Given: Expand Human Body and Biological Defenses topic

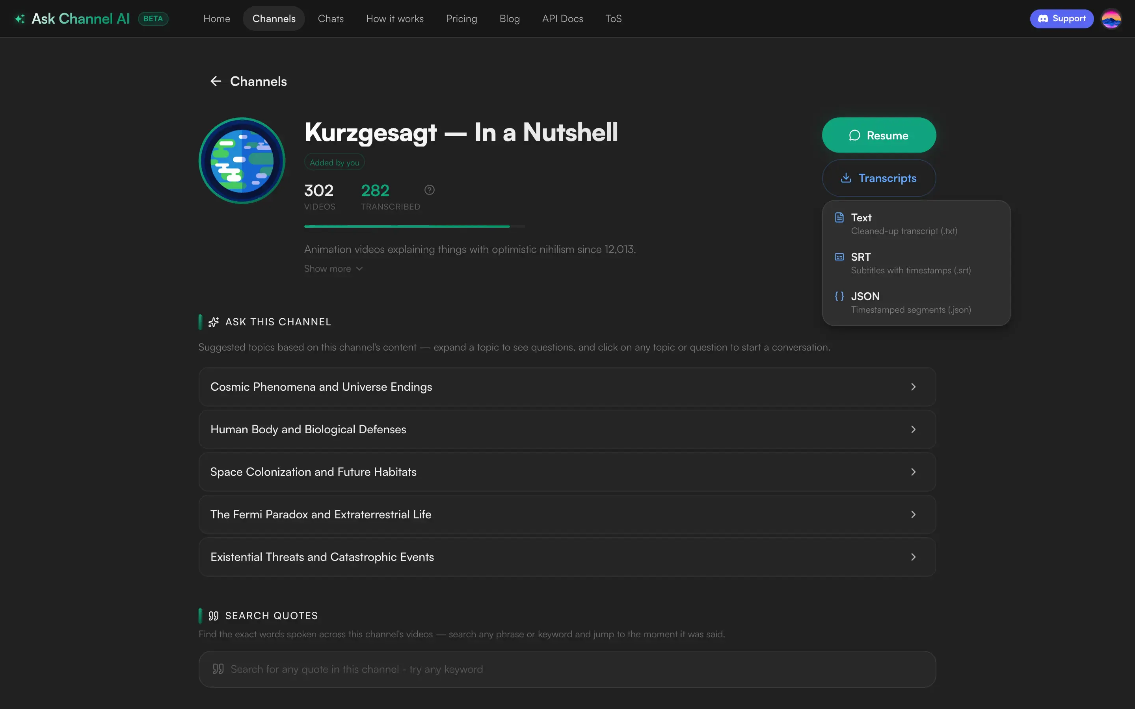Looking at the screenshot, I should [567, 429].
